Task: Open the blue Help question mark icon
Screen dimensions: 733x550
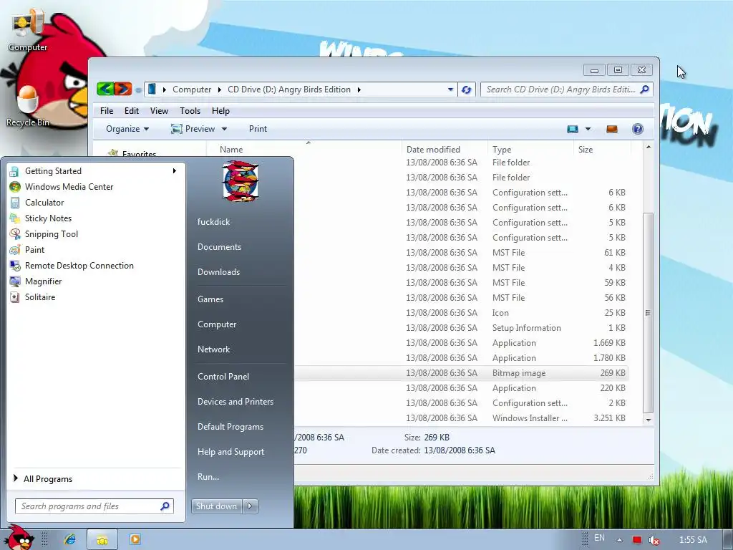Action: tap(637, 129)
